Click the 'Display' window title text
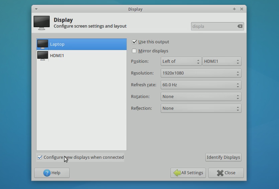The image size is (279, 189). click(x=135, y=9)
